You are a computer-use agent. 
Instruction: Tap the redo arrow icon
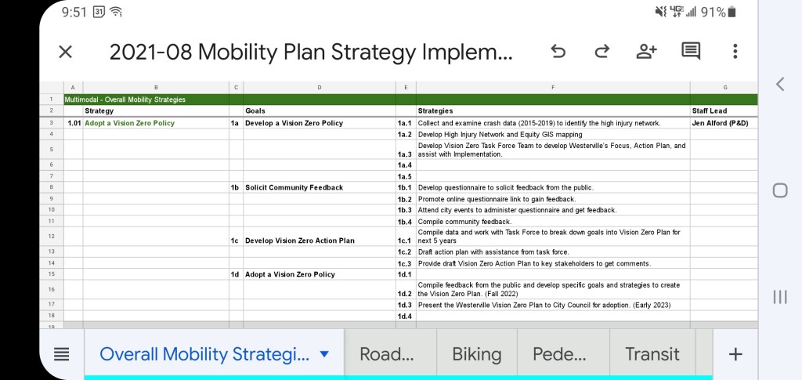click(601, 52)
